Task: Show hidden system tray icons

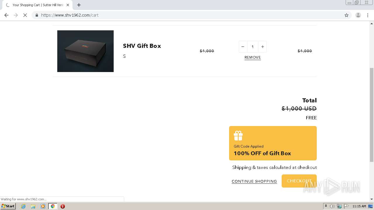Action: click(x=326, y=206)
